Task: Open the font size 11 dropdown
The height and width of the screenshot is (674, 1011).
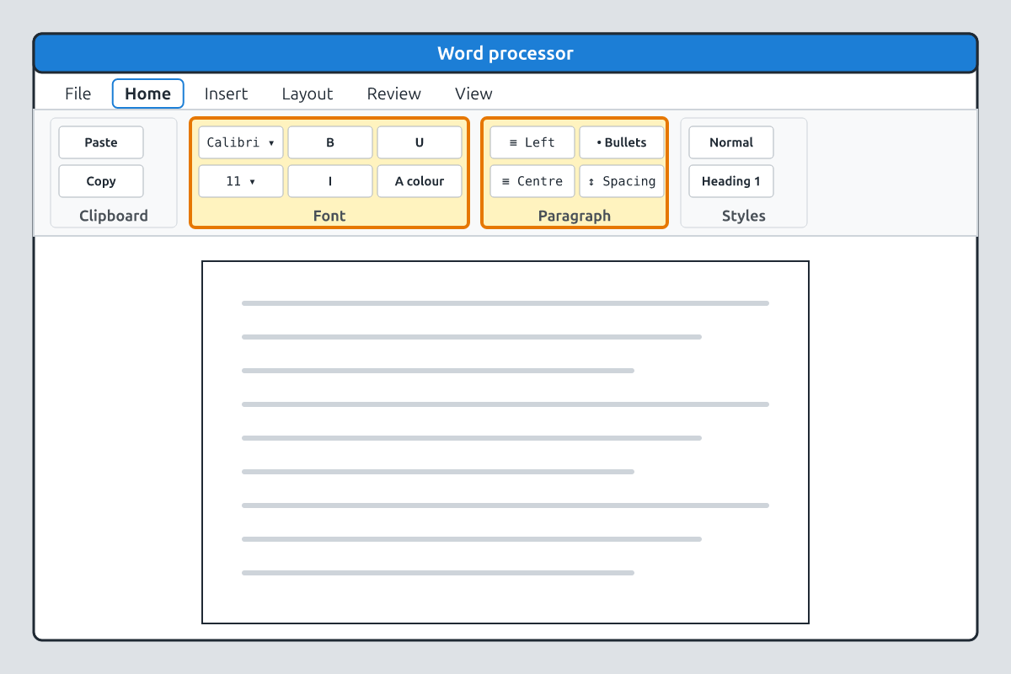Action: coord(241,181)
